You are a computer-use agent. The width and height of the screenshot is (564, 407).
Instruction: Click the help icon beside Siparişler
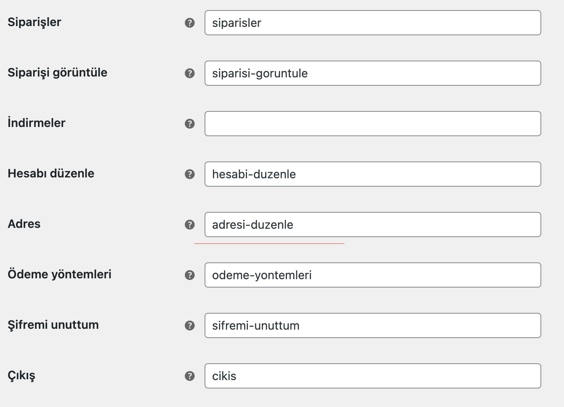(190, 23)
